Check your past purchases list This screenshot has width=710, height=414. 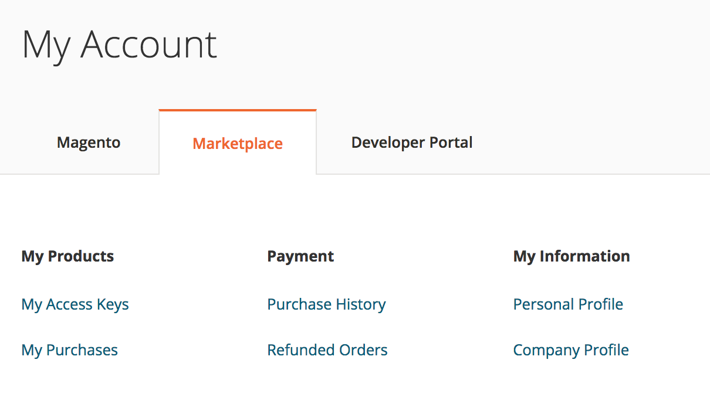[69, 349]
